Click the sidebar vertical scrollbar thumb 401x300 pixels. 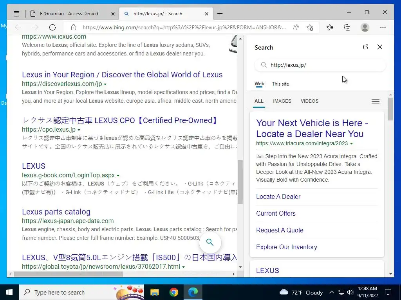coord(390,109)
